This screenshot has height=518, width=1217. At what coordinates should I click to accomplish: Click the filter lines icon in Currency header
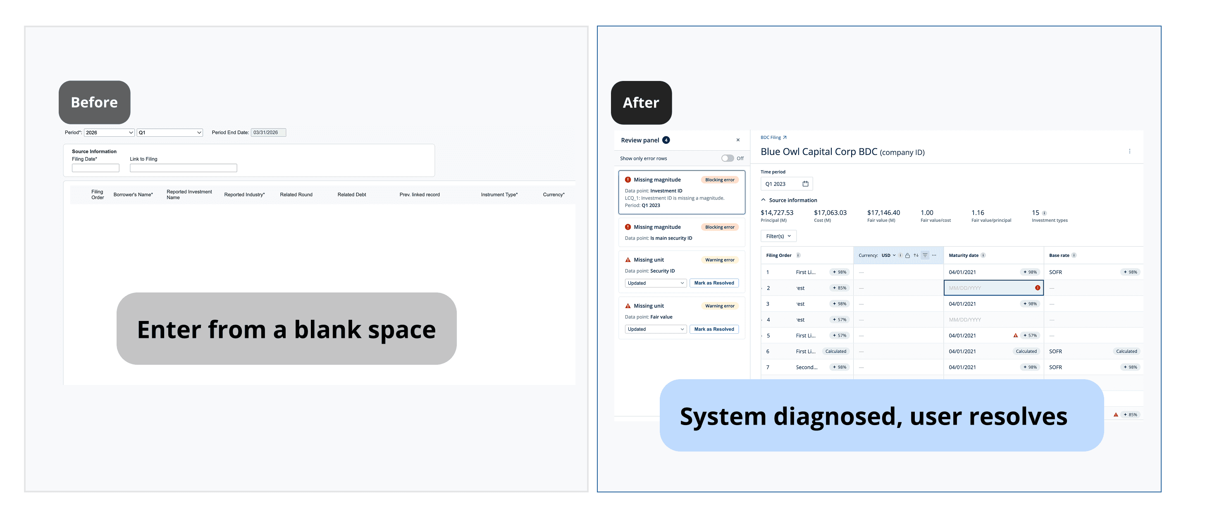pos(925,255)
